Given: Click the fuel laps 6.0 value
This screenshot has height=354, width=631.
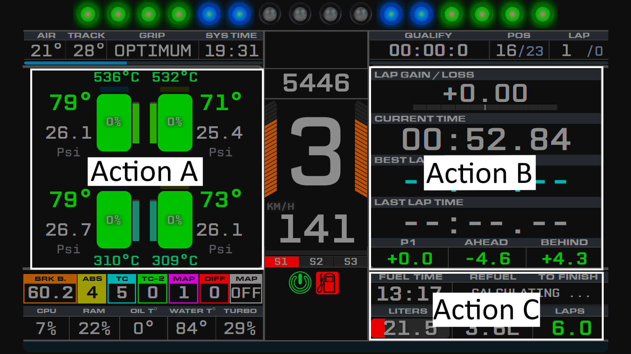Looking at the screenshot, I should (572, 328).
